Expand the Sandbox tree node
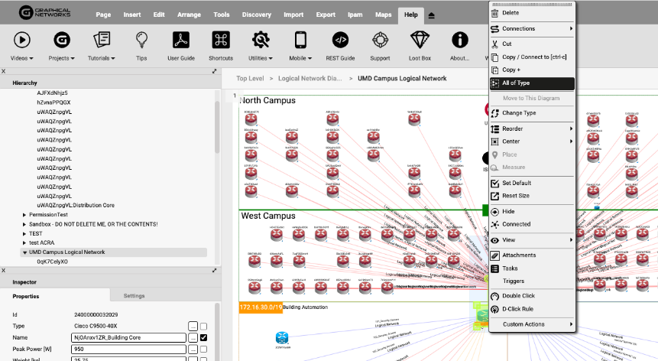This screenshot has width=658, height=361. (x=24, y=224)
